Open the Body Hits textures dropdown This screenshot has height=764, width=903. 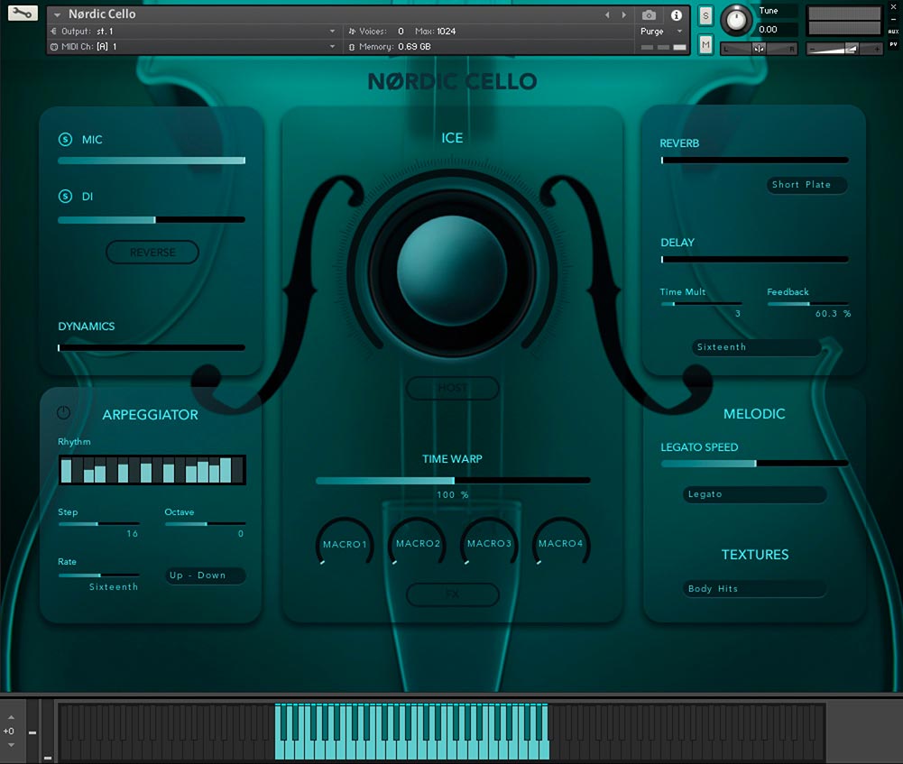[754, 588]
